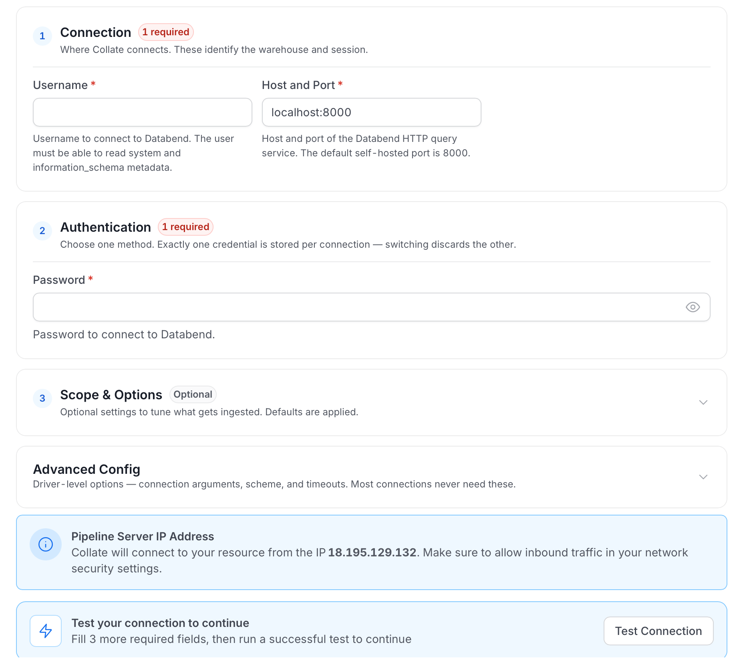Click 'Optional settings to tune what gets ingested' text
Image resolution: width=745 pixels, height=659 pixels.
tap(209, 412)
